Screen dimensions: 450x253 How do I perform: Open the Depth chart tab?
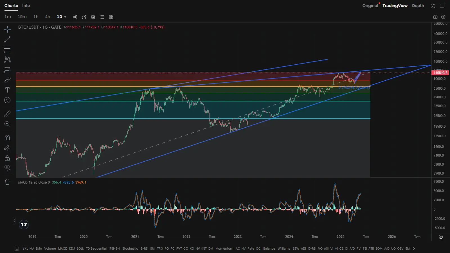tap(418, 6)
